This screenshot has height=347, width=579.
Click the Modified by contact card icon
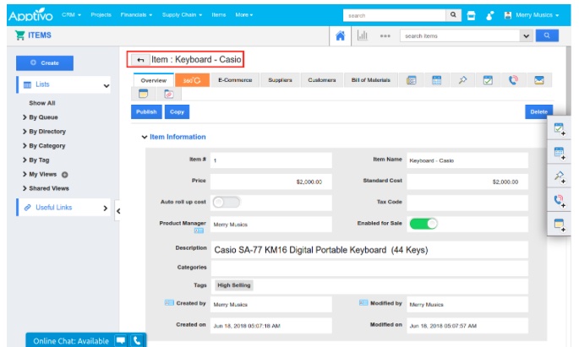(x=363, y=303)
